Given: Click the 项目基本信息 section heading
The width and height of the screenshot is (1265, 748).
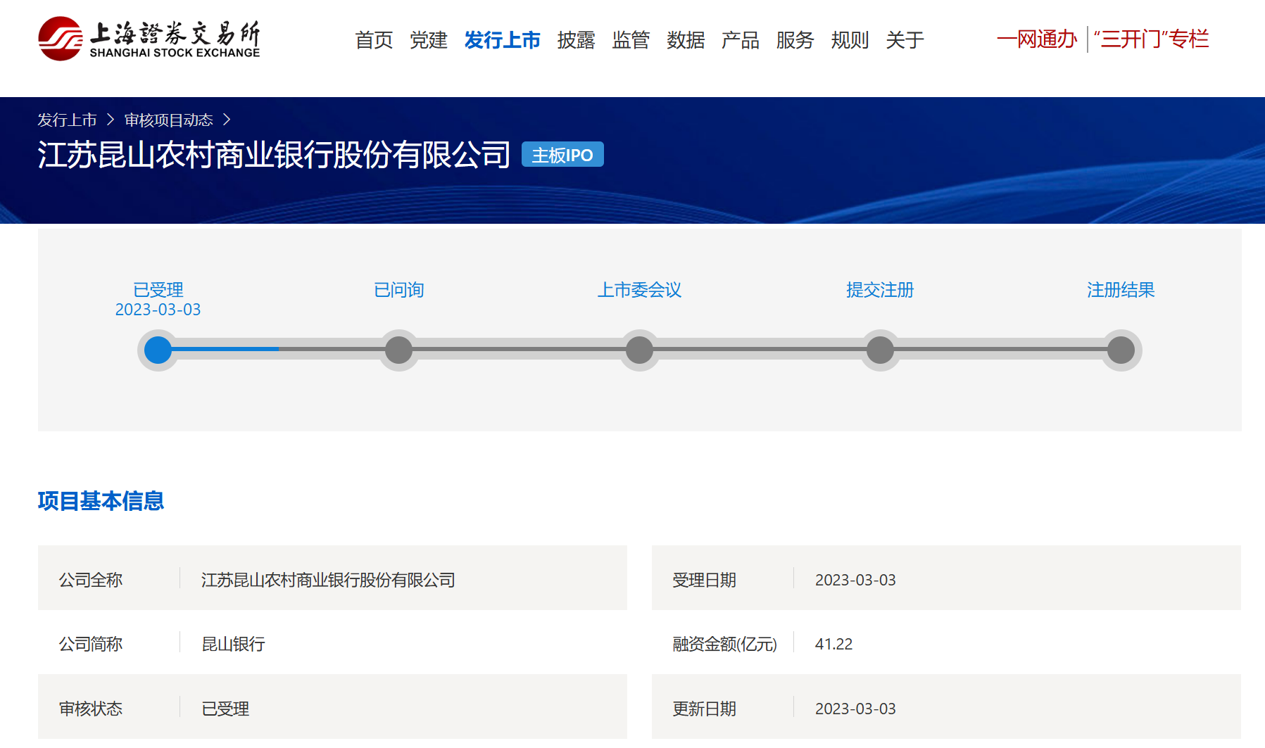Looking at the screenshot, I should coord(101,501).
